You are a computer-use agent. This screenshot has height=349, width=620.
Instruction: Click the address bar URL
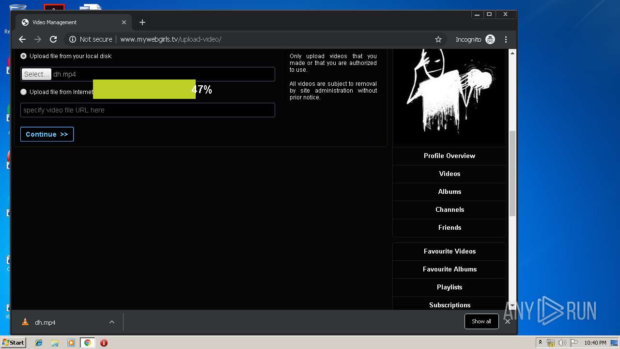170,39
